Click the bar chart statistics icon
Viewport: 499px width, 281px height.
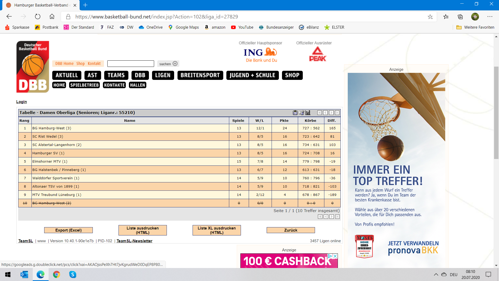tap(308, 113)
